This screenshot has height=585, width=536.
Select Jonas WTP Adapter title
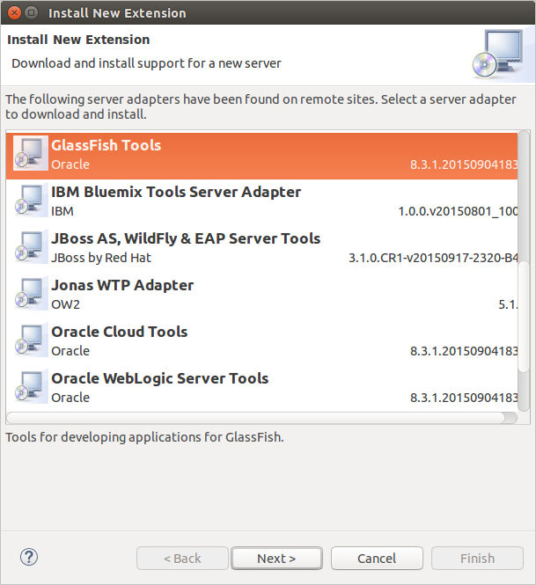[122, 285]
